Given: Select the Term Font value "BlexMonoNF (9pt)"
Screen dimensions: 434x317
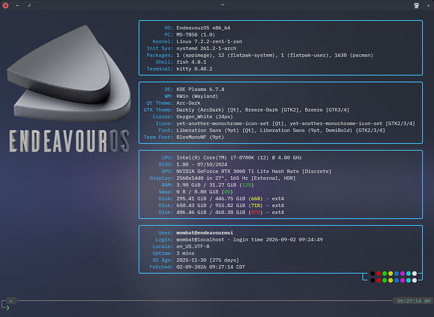Looking at the screenshot, I should coord(200,137).
